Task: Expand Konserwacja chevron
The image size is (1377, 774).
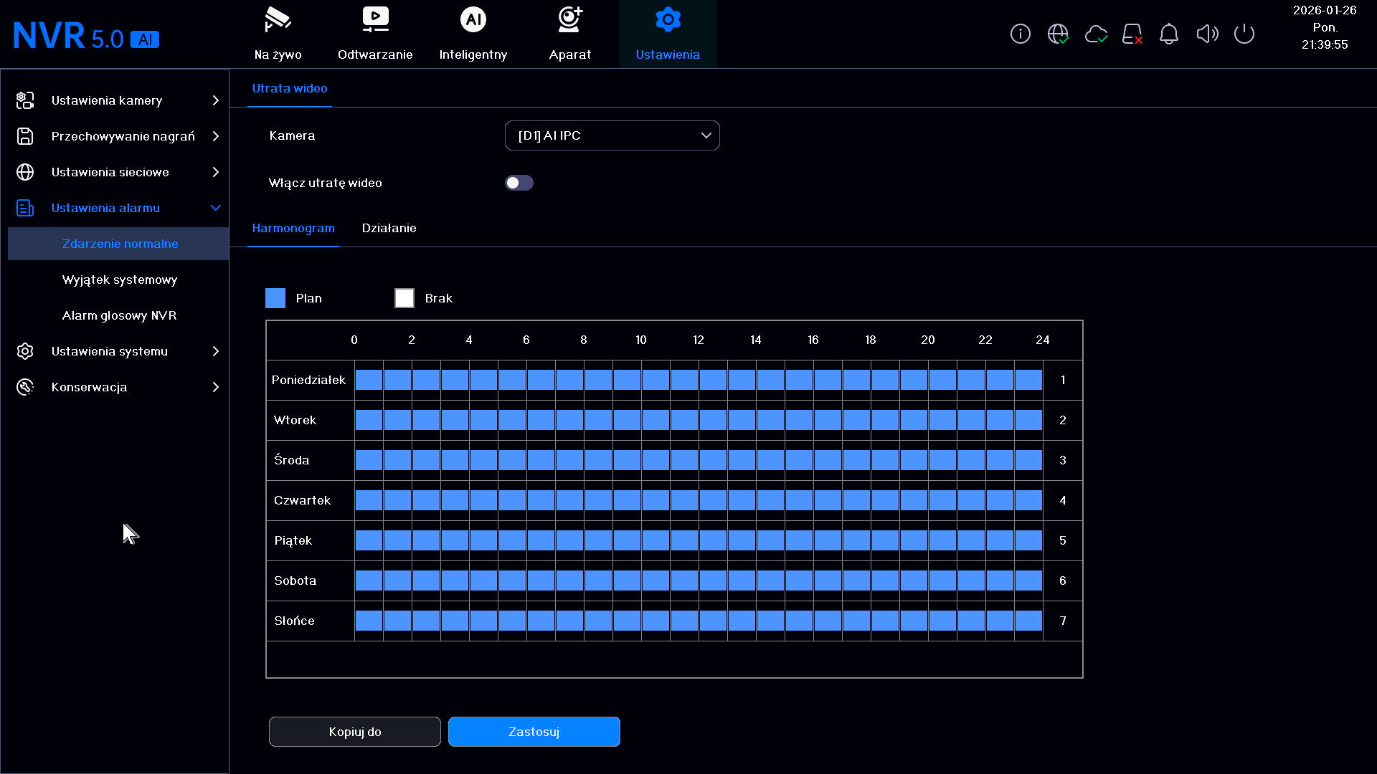Action: pos(215,387)
